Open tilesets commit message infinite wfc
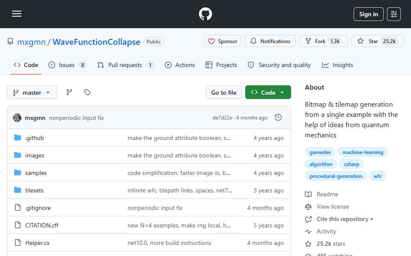Image resolution: width=411 pixels, height=256 pixels. tap(180, 190)
